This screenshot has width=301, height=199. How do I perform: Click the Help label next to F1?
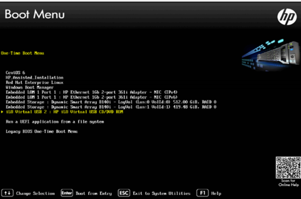click(x=216, y=193)
